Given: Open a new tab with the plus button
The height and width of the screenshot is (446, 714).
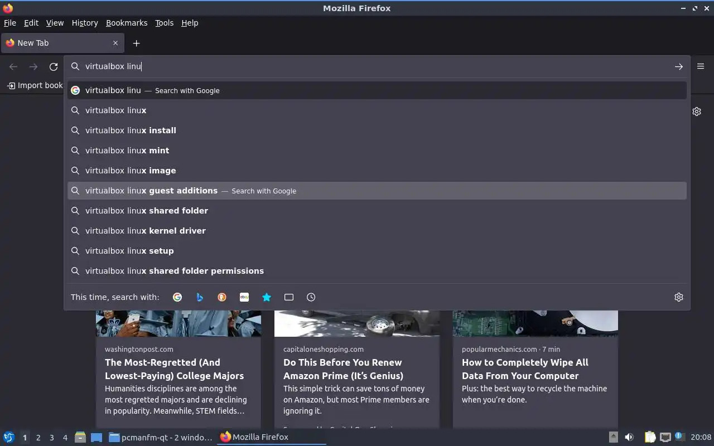Looking at the screenshot, I should click(136, 43).
